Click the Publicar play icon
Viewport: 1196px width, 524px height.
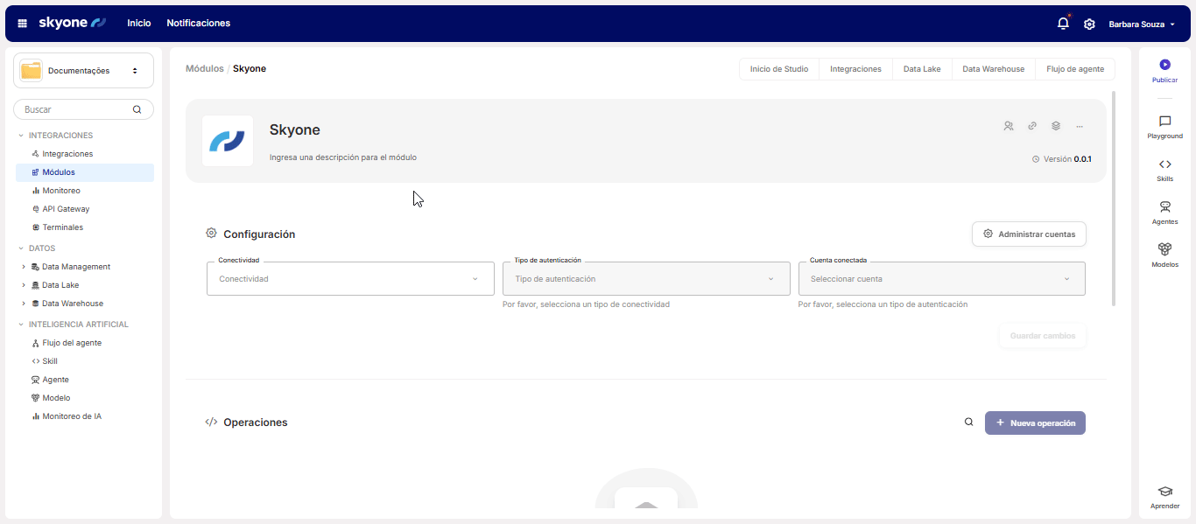click(1164, 65)
